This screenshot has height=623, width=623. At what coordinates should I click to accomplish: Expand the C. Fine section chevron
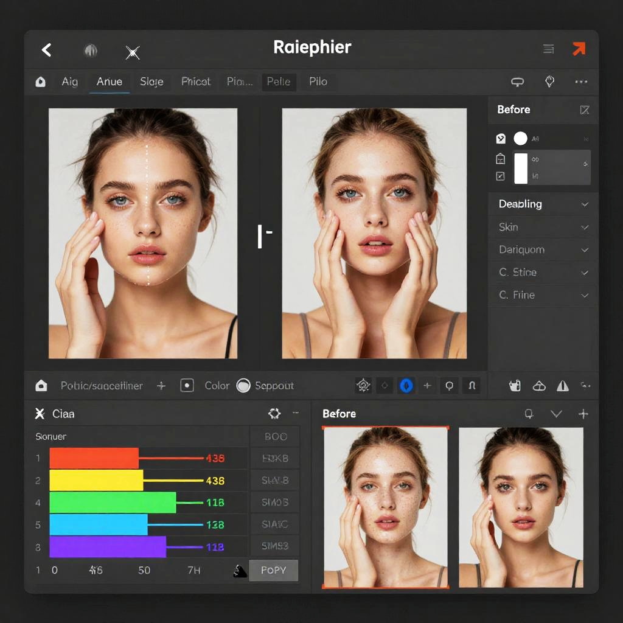coord(585,295)
